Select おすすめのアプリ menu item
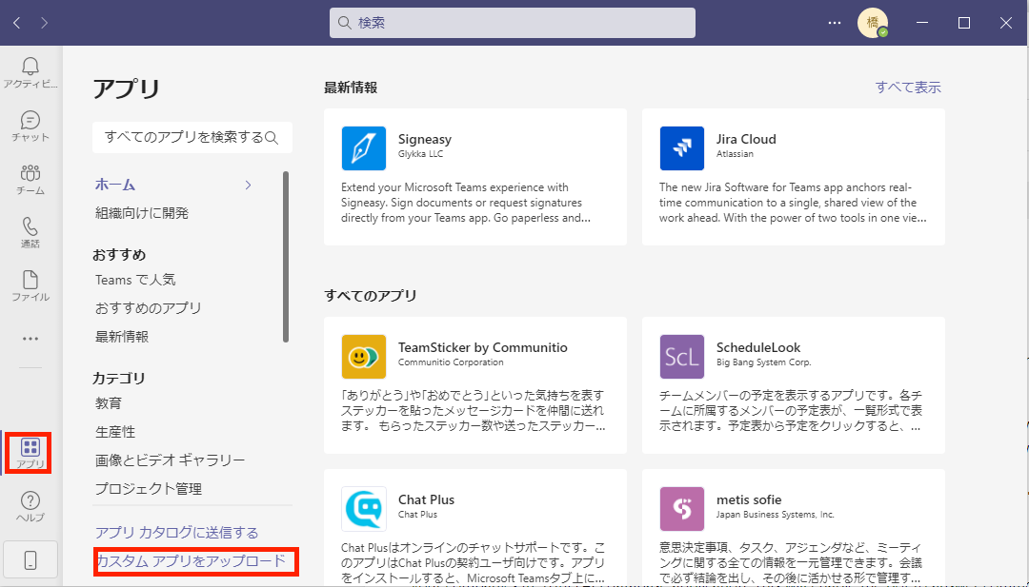 coord(149,308)
